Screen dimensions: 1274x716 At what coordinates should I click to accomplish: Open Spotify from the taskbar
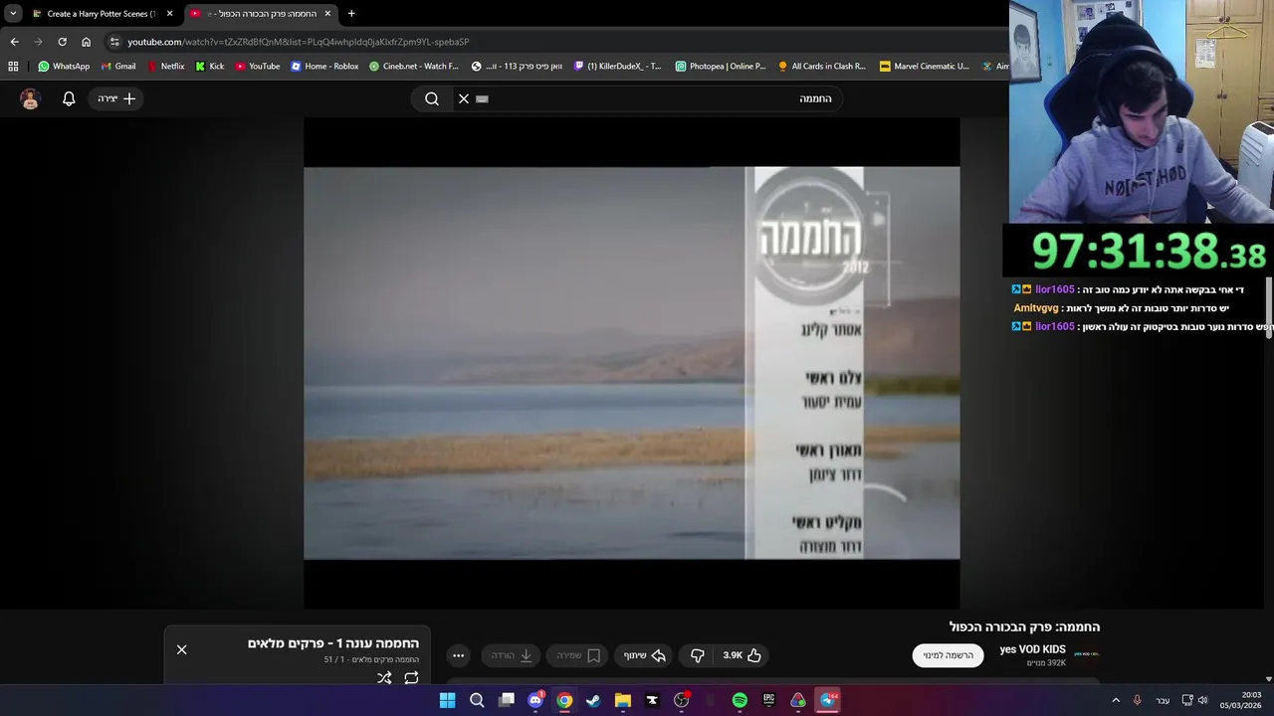[x=740, y=700]
